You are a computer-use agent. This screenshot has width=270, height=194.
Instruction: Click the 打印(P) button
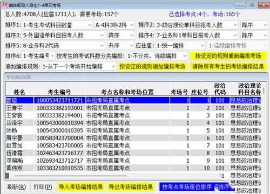[x=43, y=187]
